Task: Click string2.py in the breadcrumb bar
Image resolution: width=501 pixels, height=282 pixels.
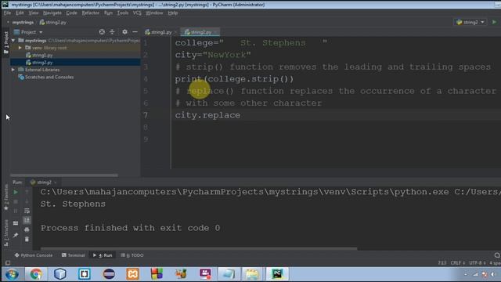Action: [x=53, y=22]
